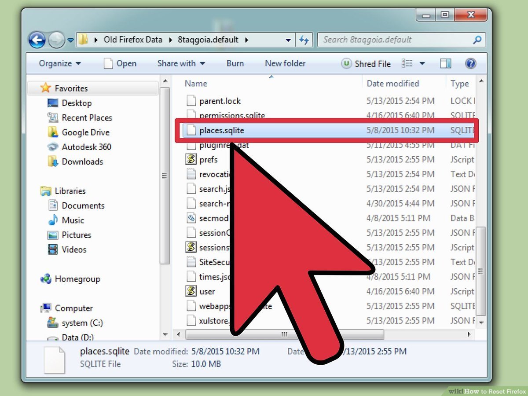Refresh the folder with the refresh icon
The height and width of the screenshot is (396, 528).
304,40
